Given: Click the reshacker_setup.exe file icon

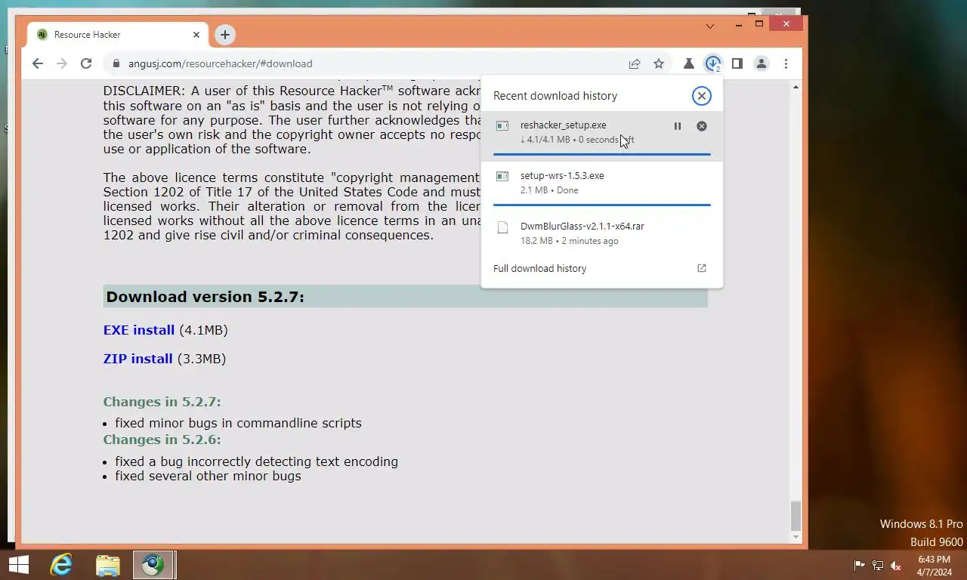Looking at the screenshot, I should coord(502,126).
